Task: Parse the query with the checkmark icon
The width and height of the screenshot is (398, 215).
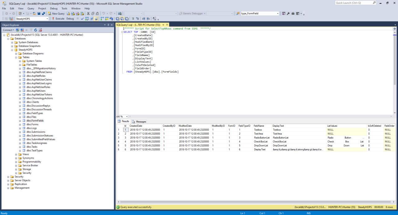Action: (82, 19)
